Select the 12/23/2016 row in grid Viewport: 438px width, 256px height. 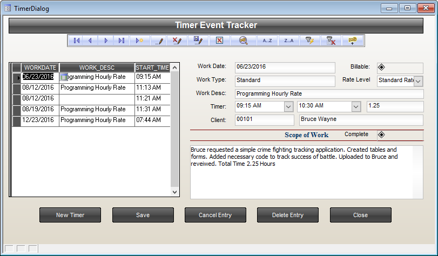[x=38, y=120]
